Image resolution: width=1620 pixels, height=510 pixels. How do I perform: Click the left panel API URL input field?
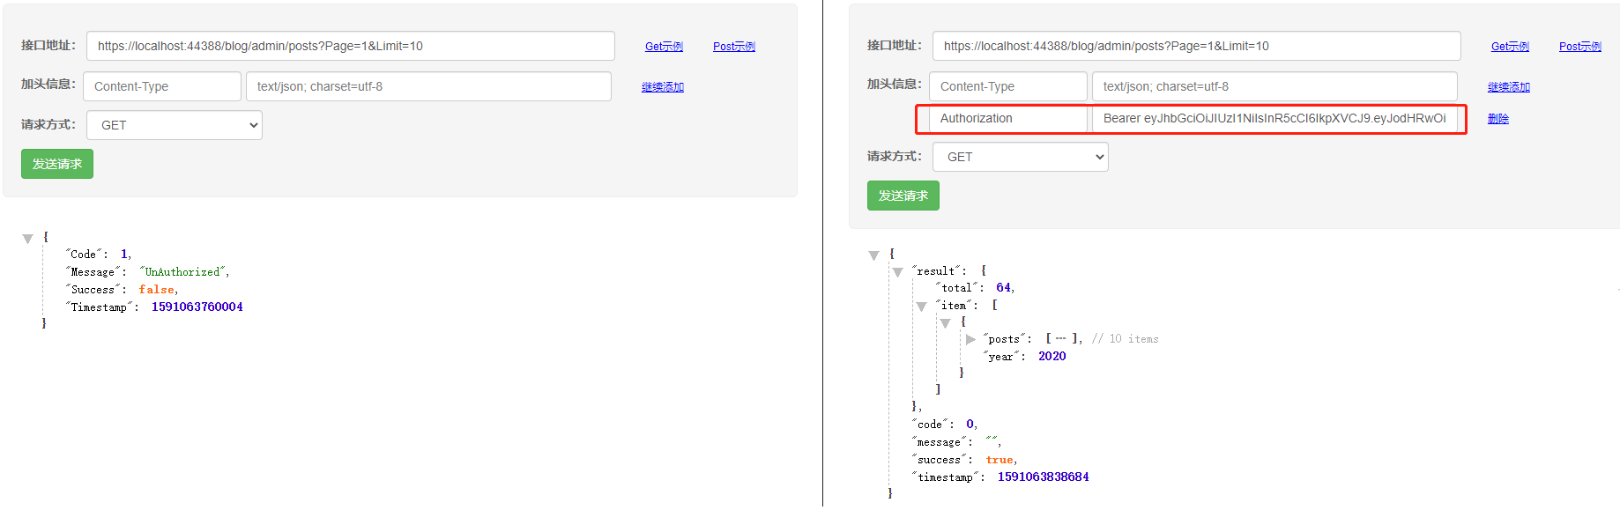[x=350, y=46]
